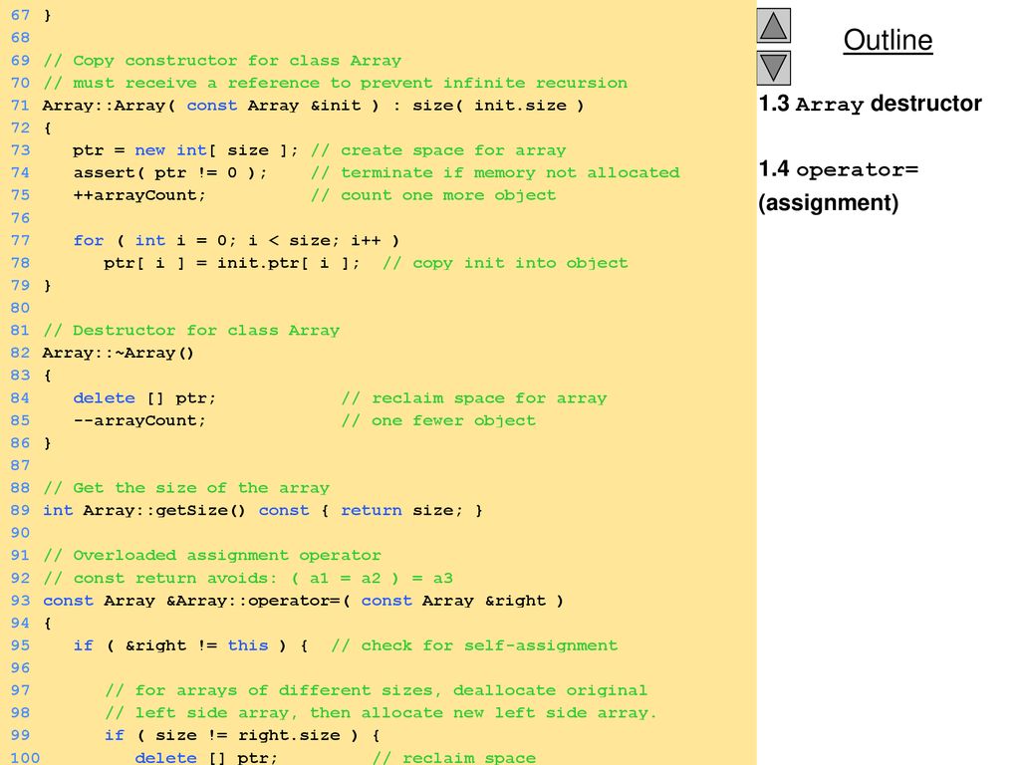Click the down arrow navigation icon
The width and height of the screenshot is (1020, 765).
tap(773, 68)
